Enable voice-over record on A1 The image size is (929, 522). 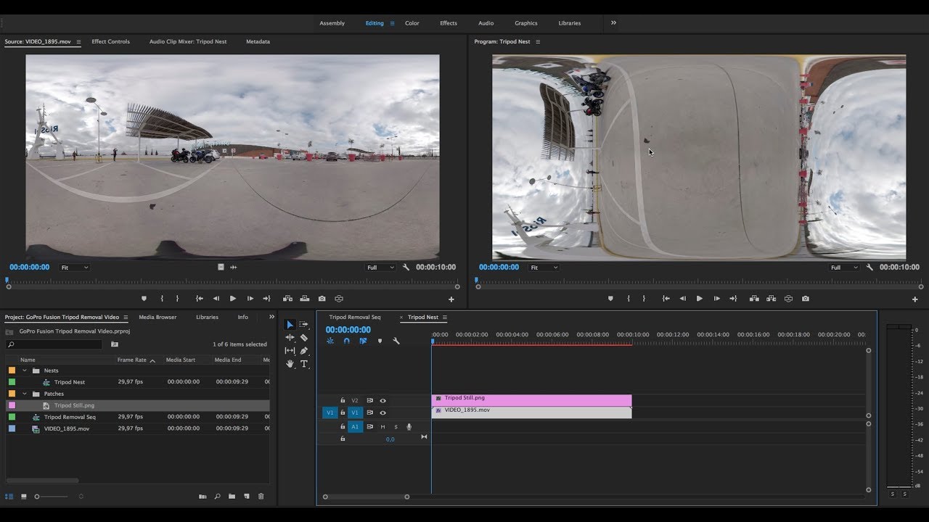click(409, 427)
